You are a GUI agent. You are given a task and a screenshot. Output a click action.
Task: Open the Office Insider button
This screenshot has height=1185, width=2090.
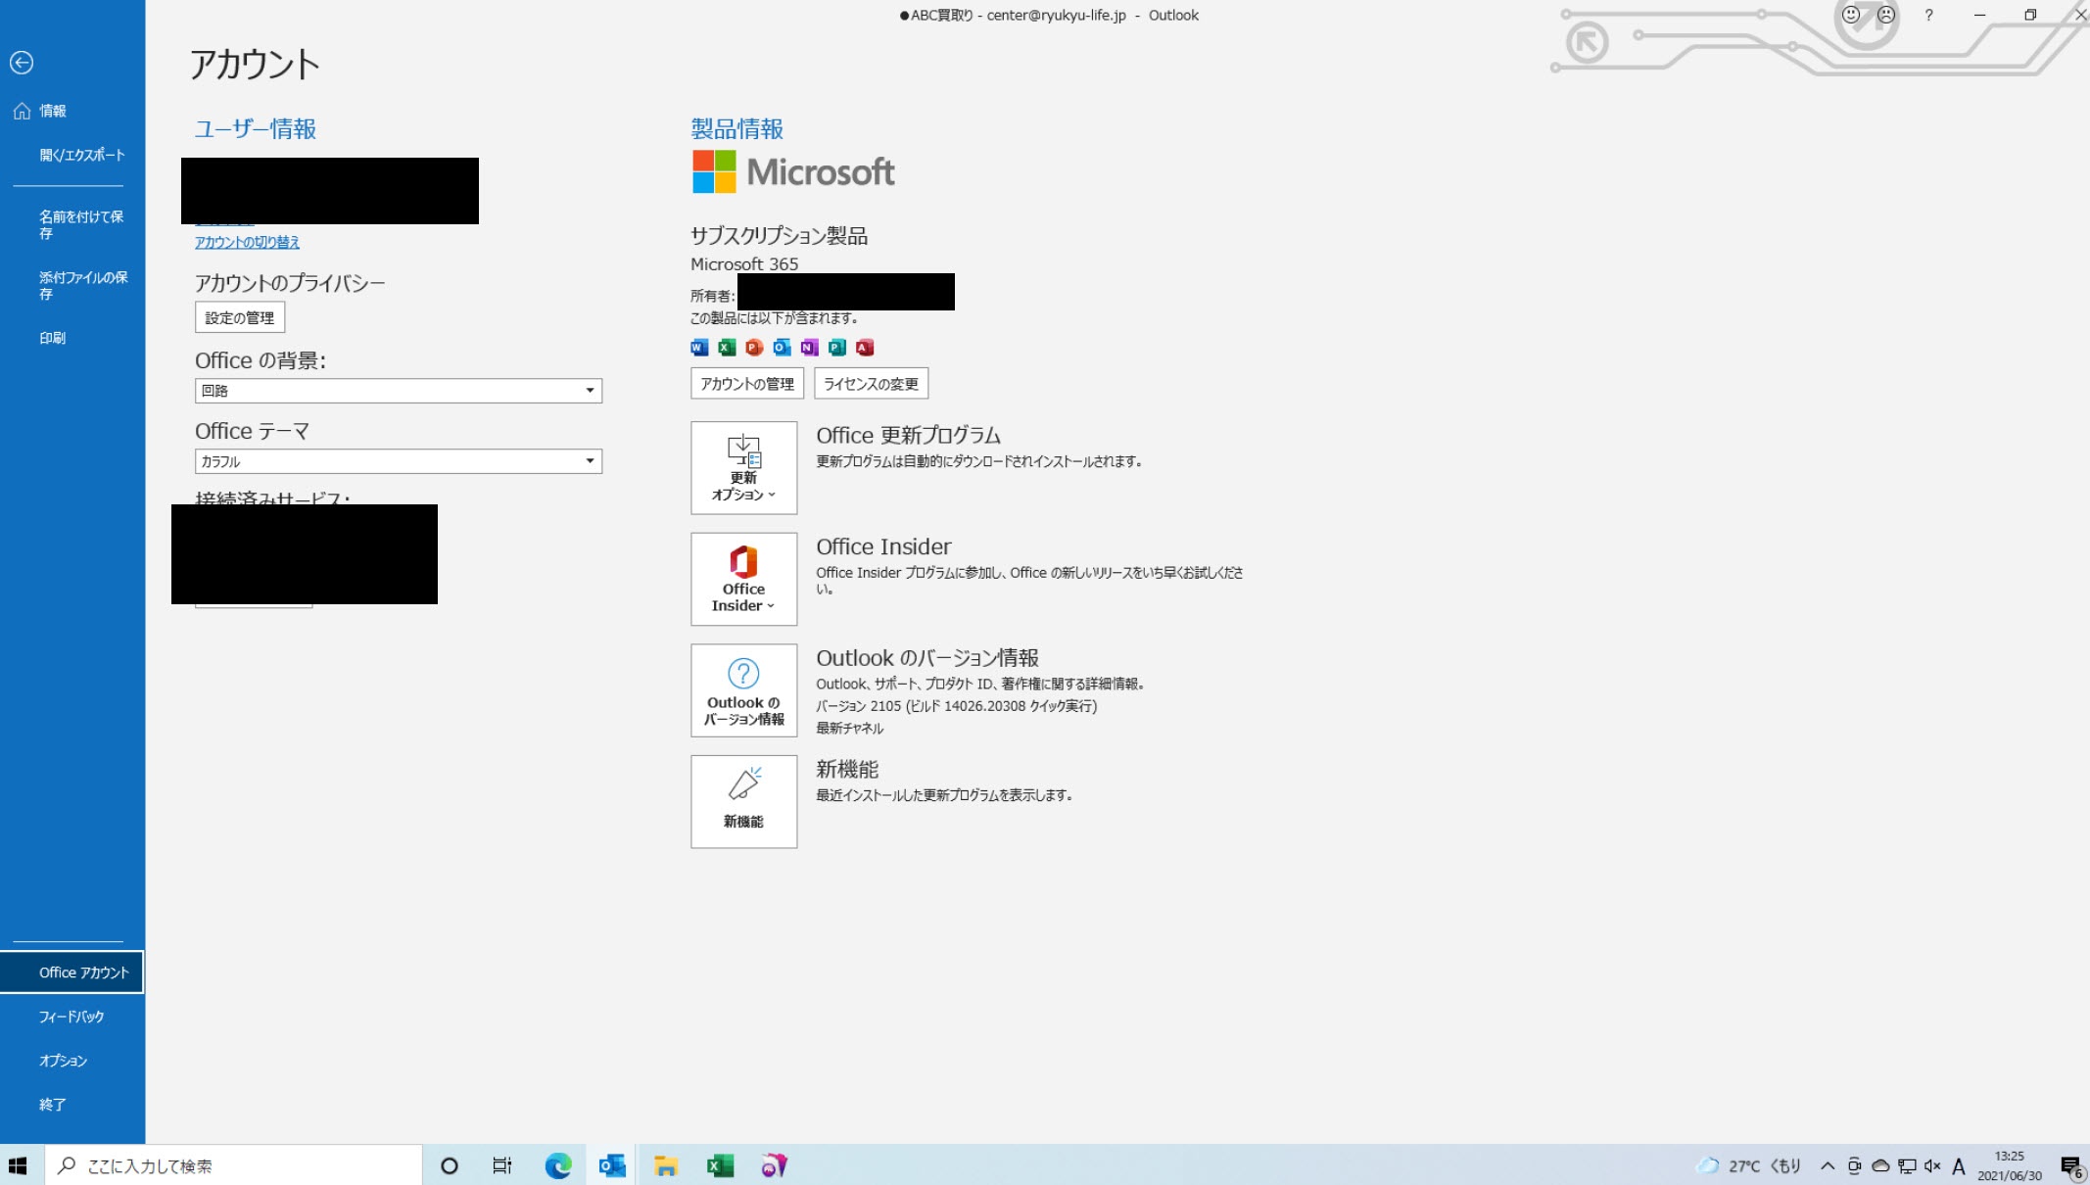pyautogui.click(x=743, y=579)
